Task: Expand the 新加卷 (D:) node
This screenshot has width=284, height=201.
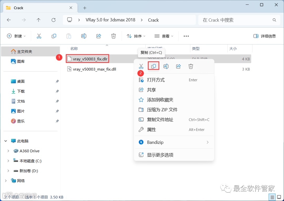Action: tap(8, 171)
